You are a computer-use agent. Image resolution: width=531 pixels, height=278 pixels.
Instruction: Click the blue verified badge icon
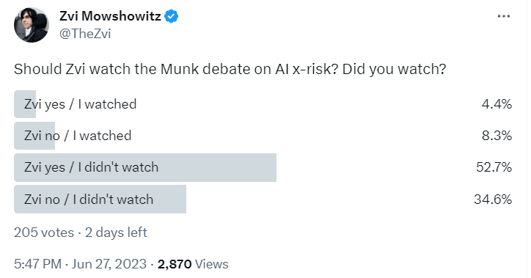pyautogui.click(x=172, y=16)
